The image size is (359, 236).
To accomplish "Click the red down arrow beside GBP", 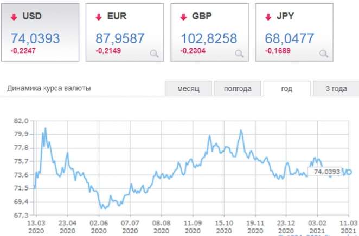I will point(183,17).
